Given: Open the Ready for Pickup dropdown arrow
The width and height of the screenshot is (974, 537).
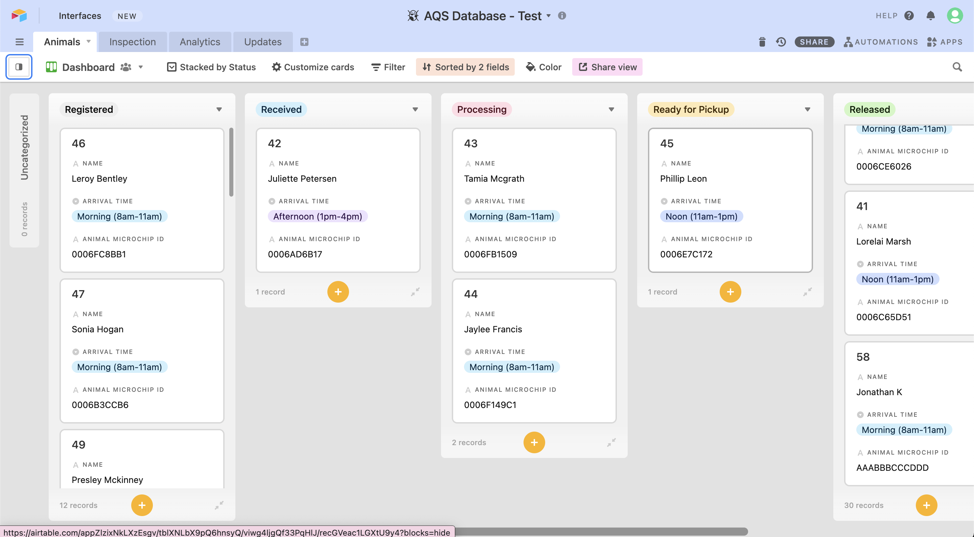Looking at the screenshot, I should coord(807,109).
